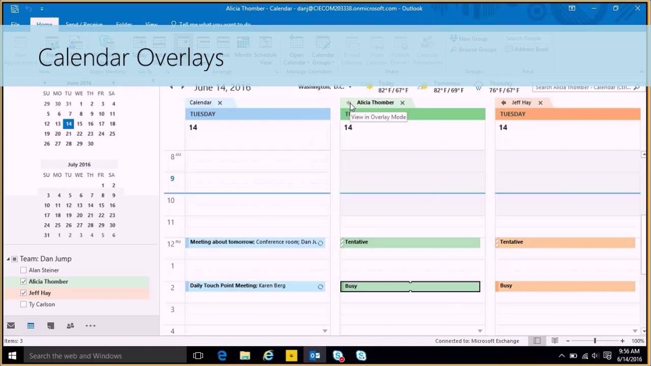Open Ribbon Display Options in title bar
This screenshot has height=366, width=651.
(572, 8)
